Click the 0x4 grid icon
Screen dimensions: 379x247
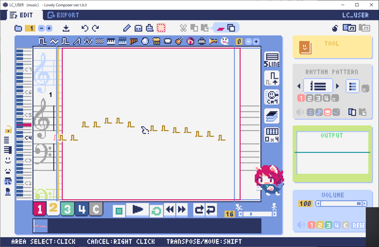click(x=272, y=135)
